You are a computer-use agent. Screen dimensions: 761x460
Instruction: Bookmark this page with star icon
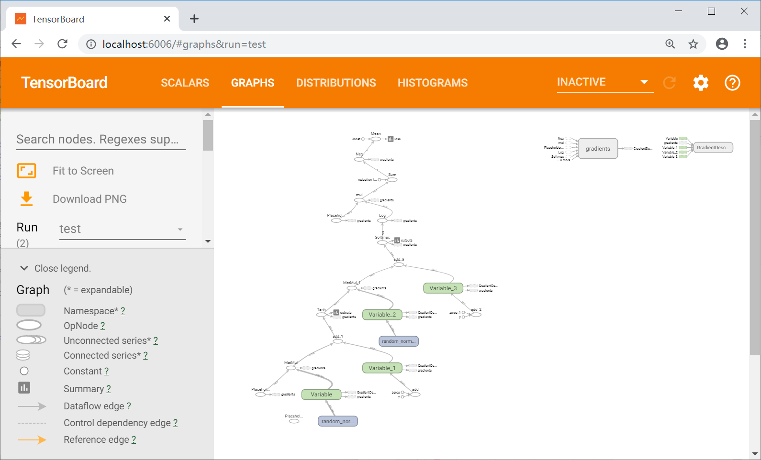(693, 44)
